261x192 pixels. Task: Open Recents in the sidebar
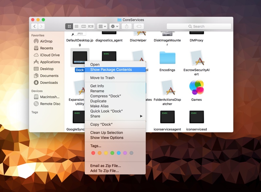coord(46,48)
